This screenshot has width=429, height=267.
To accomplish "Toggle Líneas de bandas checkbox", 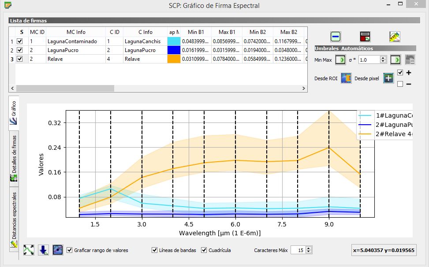I will point(155,250).
